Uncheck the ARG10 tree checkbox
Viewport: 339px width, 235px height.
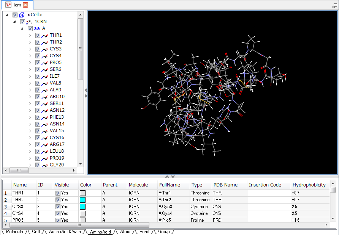click(38, 97)
